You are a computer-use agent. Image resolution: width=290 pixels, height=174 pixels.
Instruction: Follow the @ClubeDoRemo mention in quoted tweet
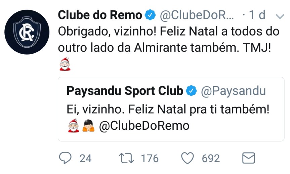click(x=144, y=126)
